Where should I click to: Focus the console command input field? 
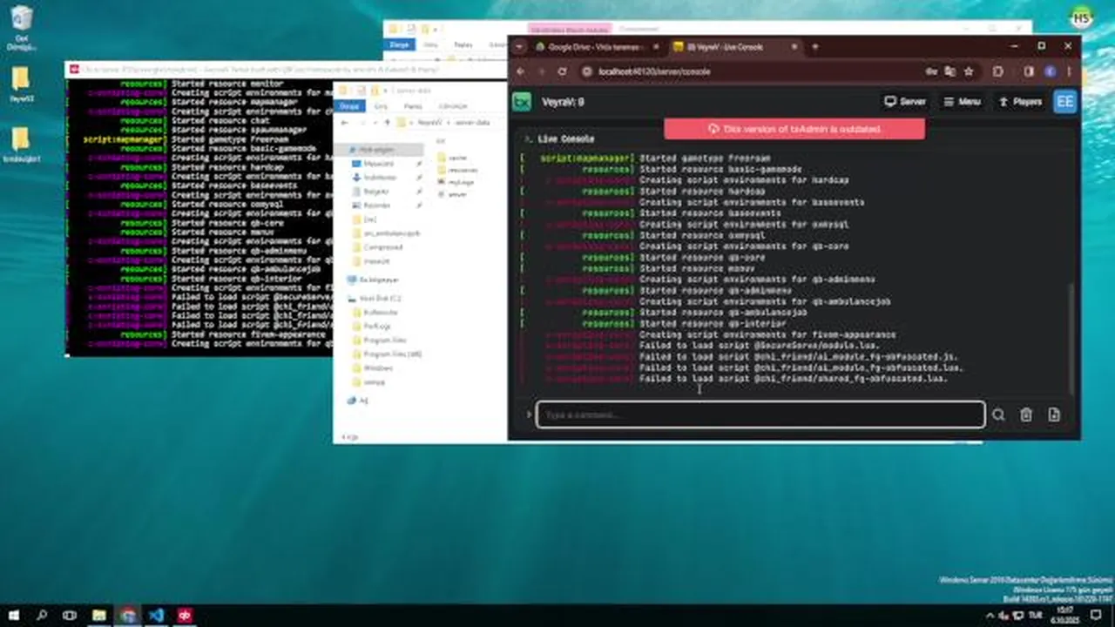click(x=760, y=415)
